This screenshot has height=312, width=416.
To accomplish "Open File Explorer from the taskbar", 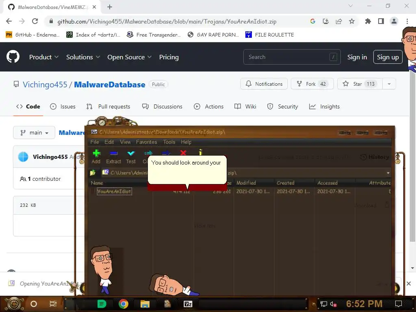I will 145,304.
